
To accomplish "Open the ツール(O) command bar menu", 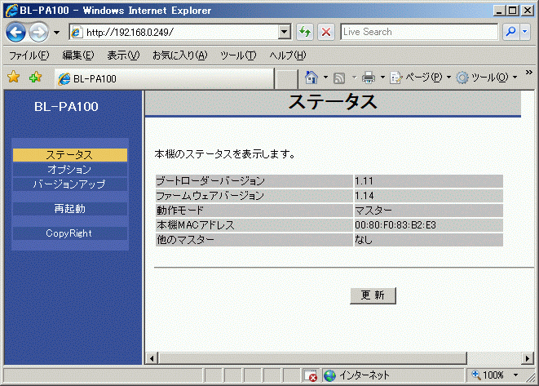I will point(487,78).
